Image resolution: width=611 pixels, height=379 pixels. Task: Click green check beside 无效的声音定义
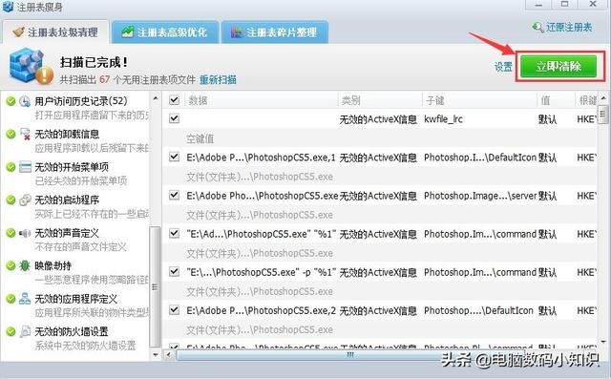11,233
